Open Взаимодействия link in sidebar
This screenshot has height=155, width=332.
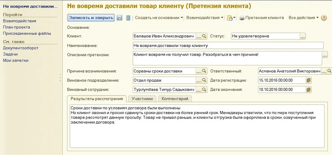20,21
